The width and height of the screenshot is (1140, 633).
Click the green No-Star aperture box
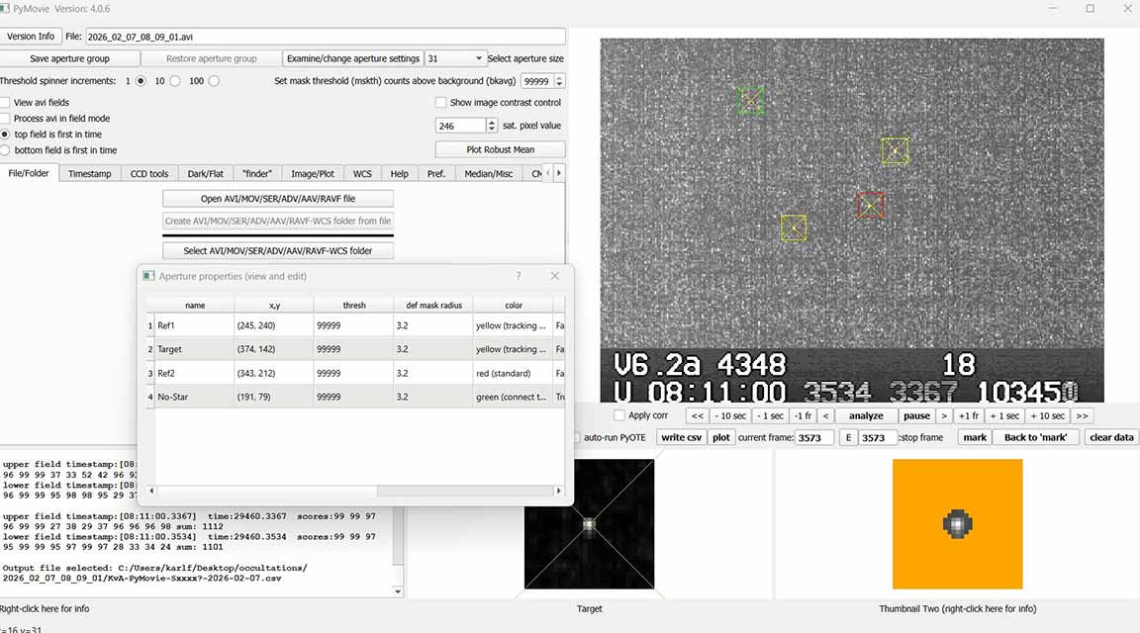coord(751,100)
